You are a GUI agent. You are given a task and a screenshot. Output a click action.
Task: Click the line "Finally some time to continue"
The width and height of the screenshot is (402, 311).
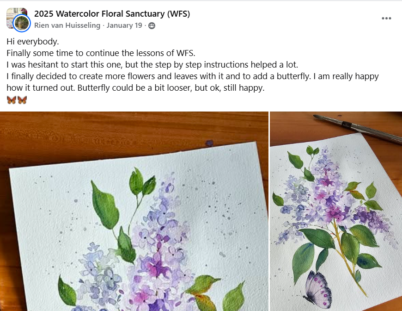coord(101,53)
